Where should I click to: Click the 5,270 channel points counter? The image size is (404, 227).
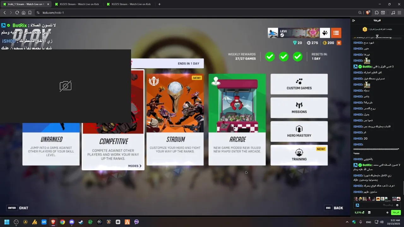(x=359, y=212)
